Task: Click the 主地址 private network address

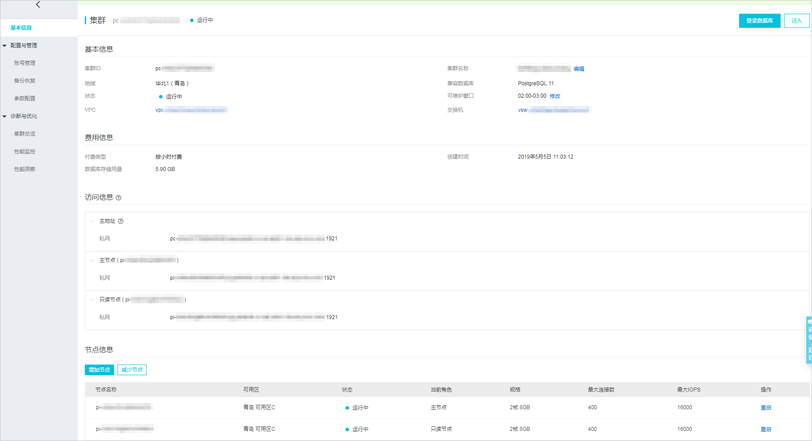Action: 254,239
